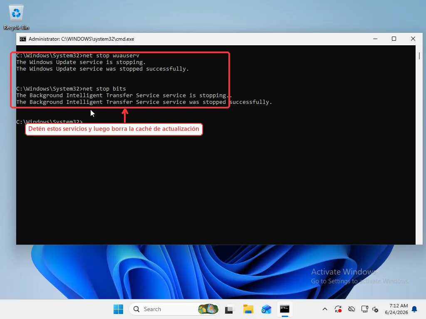Click the cmd.exe title bar icon
This screenshot has height=319, width=426.
[x=23, y=39]
